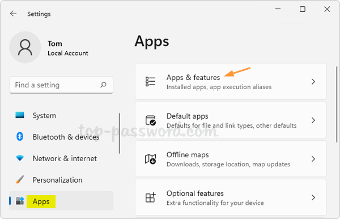Viewport: 340px width, 219px height.
Task: Select Network & internet section
Action: tap(61, 158)
